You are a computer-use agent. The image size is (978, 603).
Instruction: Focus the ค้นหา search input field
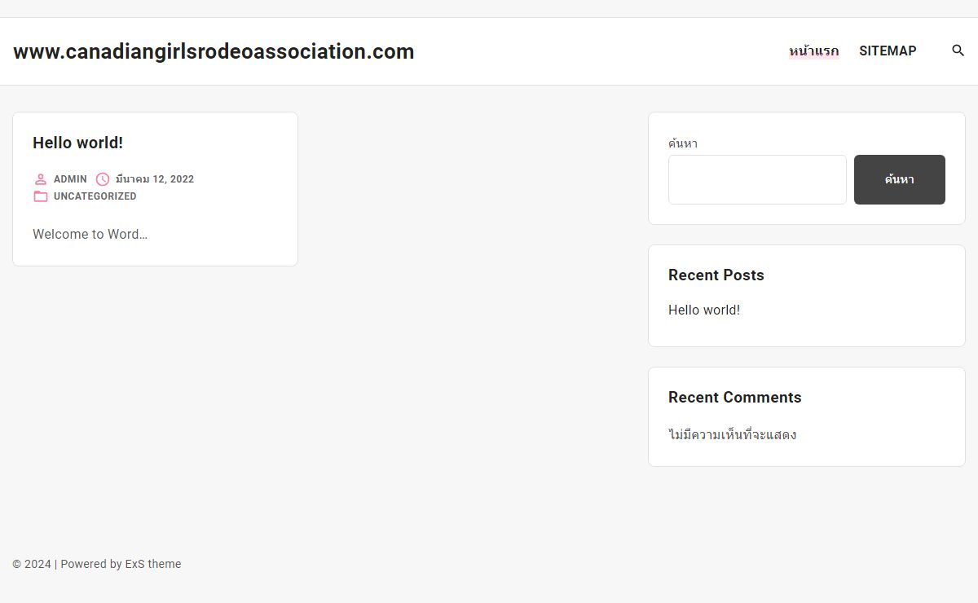coord(757,179)
